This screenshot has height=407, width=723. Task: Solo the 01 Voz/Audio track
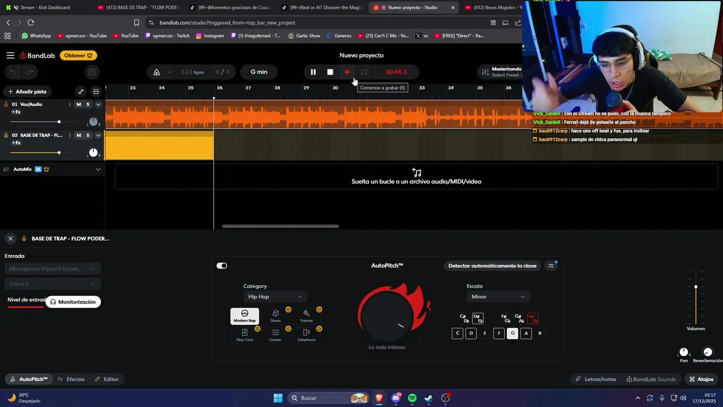88,105
